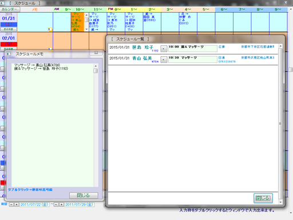Screen dimensions: 293x220
Task: Select 11〜 appointment cell on 01/31
Action: point(98,22)
